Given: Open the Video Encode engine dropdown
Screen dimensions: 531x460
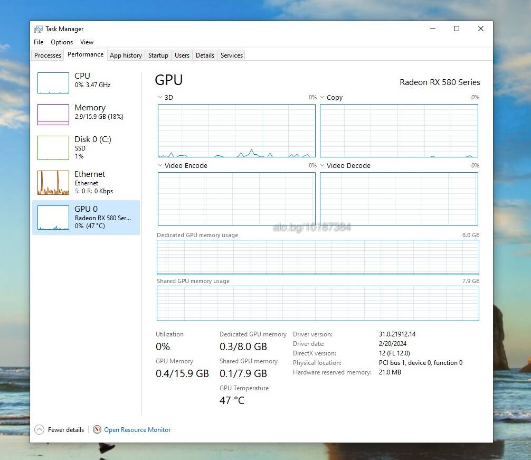Looking at the screenshot, I should [x=160, y=165].
